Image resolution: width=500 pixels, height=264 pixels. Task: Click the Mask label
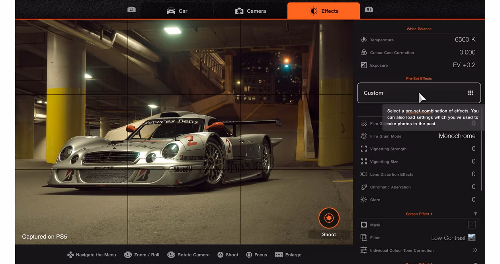(x=375, y=225)
